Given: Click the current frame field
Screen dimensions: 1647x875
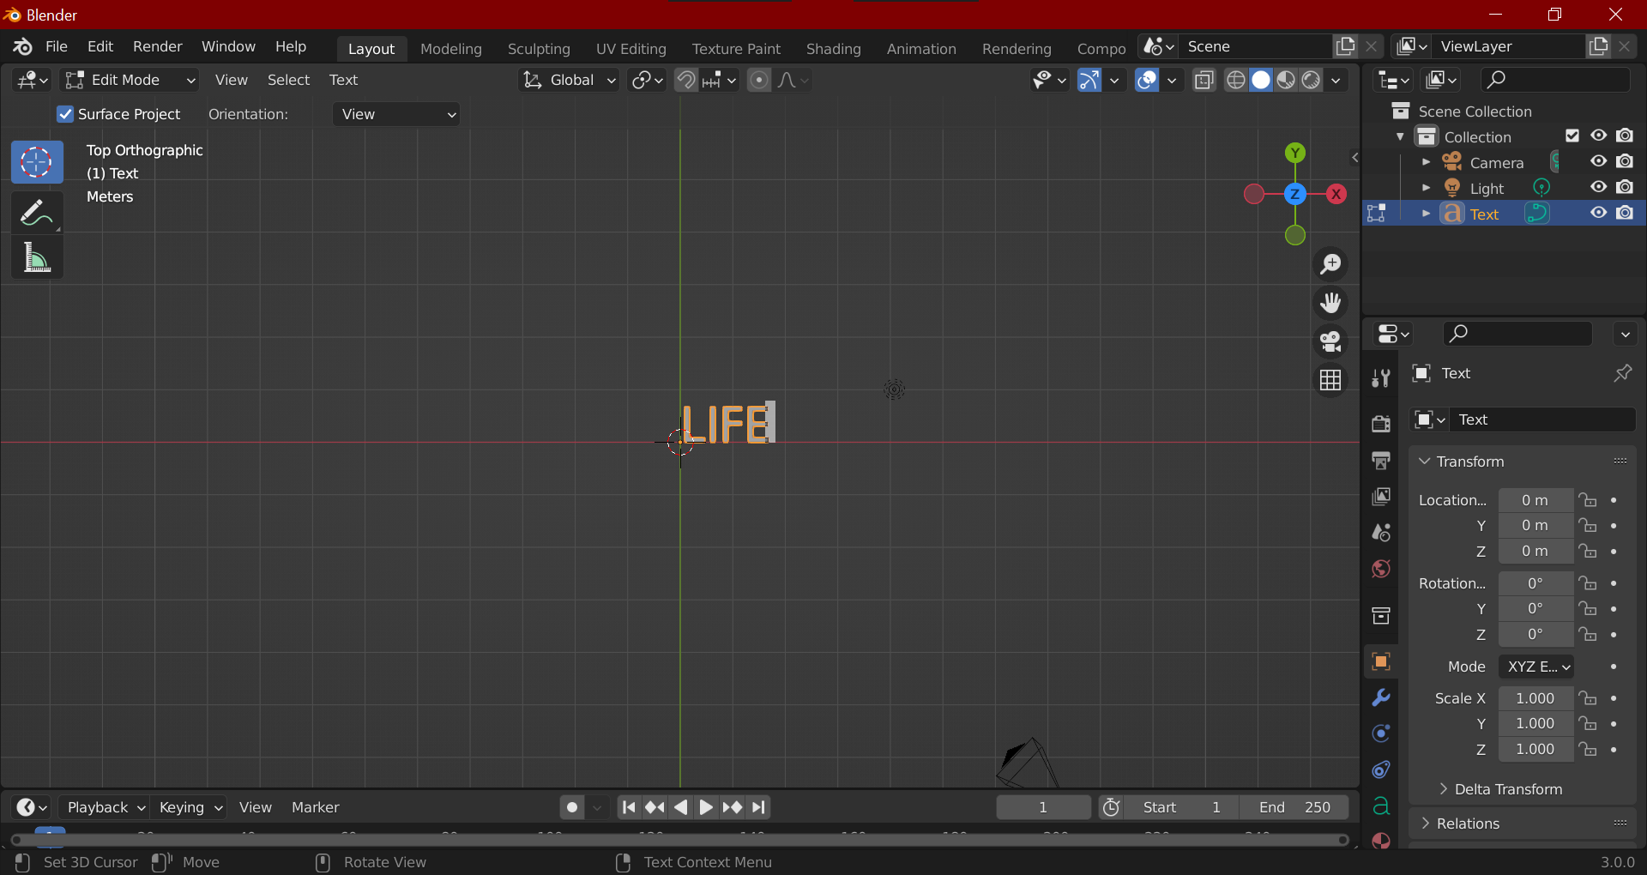Looking at the screenshot, I should [1043, 807].
